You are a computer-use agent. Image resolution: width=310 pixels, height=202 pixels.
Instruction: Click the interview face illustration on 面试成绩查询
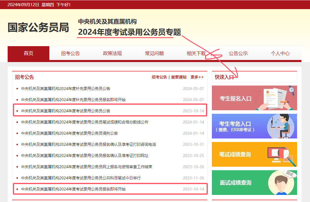click(282, 183)
